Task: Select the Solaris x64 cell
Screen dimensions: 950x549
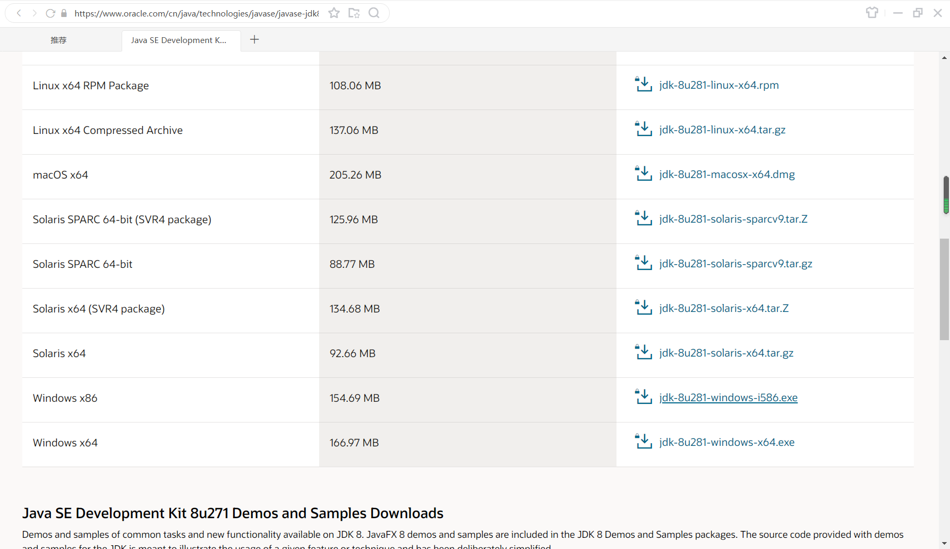Action: click(170, 355)
